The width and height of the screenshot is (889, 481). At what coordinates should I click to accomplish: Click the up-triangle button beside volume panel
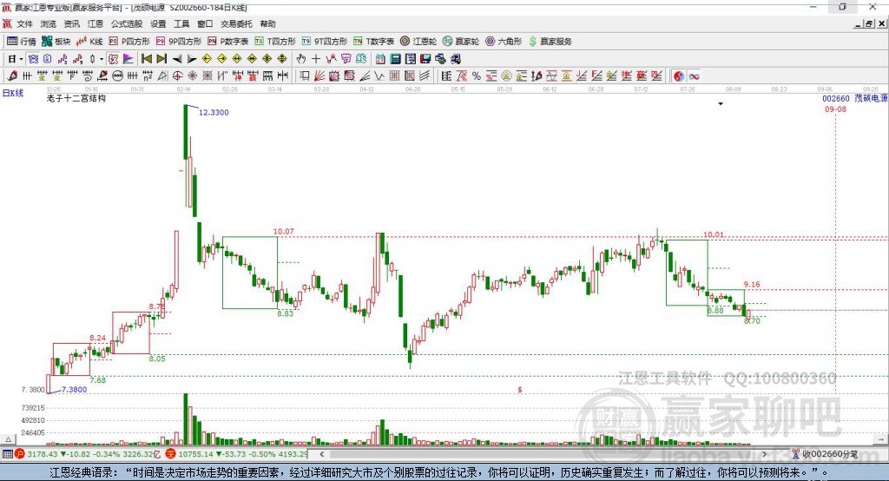coord(8,439)
